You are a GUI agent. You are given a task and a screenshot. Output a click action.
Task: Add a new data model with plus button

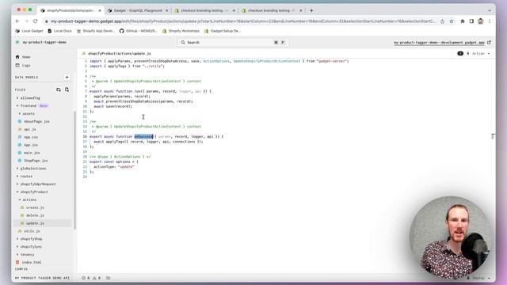[67, 78]
